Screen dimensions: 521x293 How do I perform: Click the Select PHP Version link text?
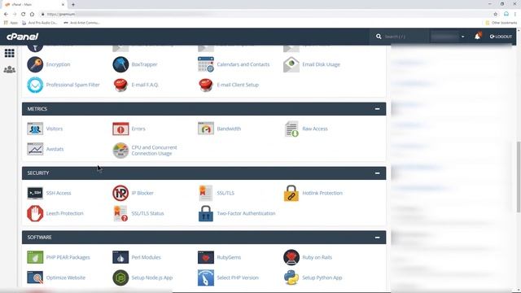coord(238,278)
